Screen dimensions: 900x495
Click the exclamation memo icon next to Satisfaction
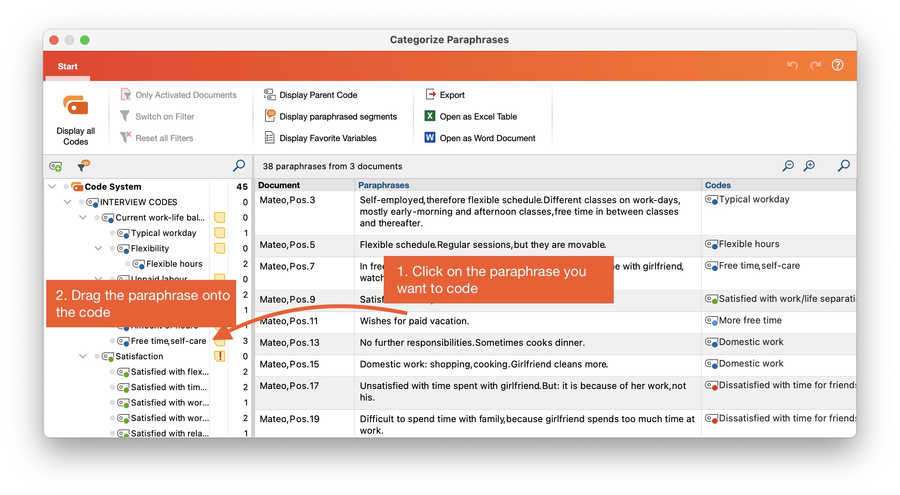[220, 356]
